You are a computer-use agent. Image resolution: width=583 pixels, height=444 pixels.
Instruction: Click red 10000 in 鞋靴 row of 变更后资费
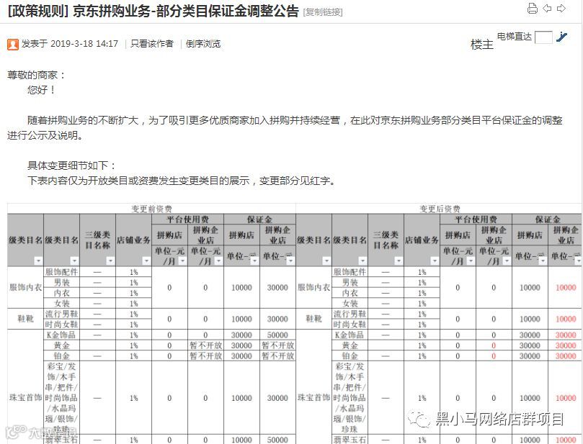(566, 320)
